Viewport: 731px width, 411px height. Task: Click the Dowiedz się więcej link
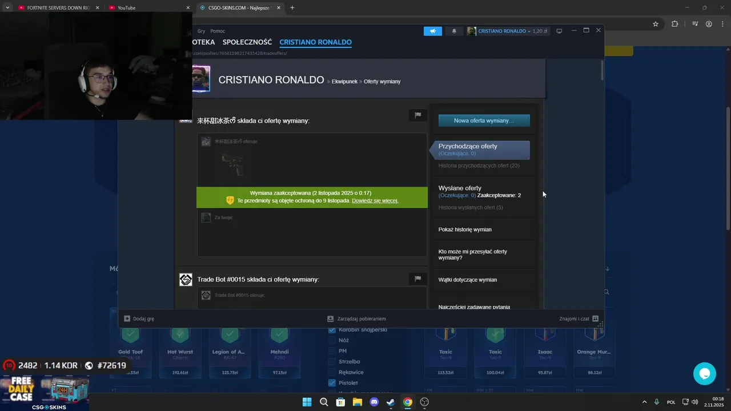(375, 201)
